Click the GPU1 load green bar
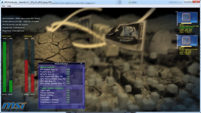The image size is (201, 113). 11,86
